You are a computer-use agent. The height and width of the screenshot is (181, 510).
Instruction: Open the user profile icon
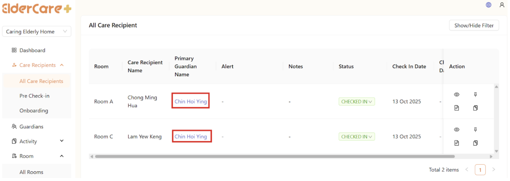502,5
